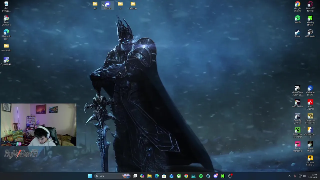Select the Wallpaper Engine desktop shortcut

pyautogui.click(x=310, y=90)
